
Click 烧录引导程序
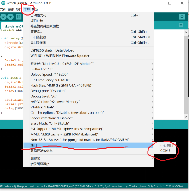click(x=88, y=164)
